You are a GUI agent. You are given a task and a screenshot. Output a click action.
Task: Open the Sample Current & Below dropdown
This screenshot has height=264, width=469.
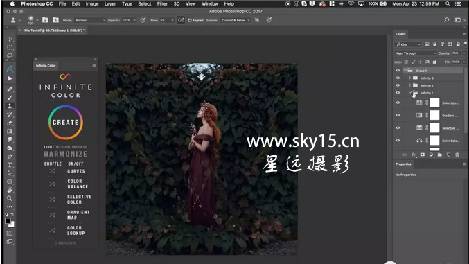(x=236, y=20)
